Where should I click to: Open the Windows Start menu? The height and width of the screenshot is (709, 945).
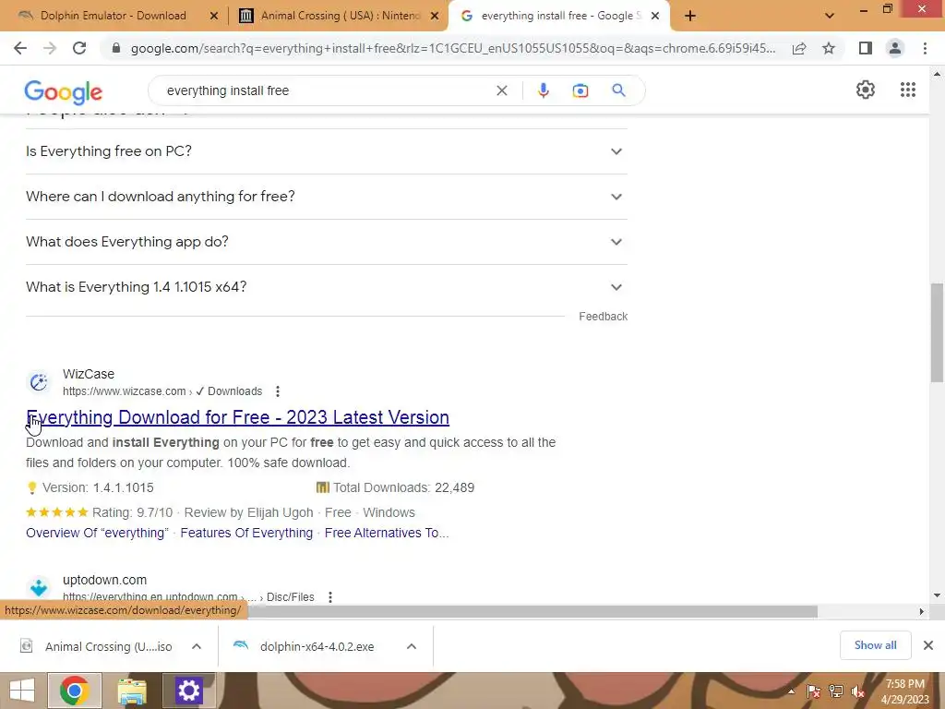22,691
